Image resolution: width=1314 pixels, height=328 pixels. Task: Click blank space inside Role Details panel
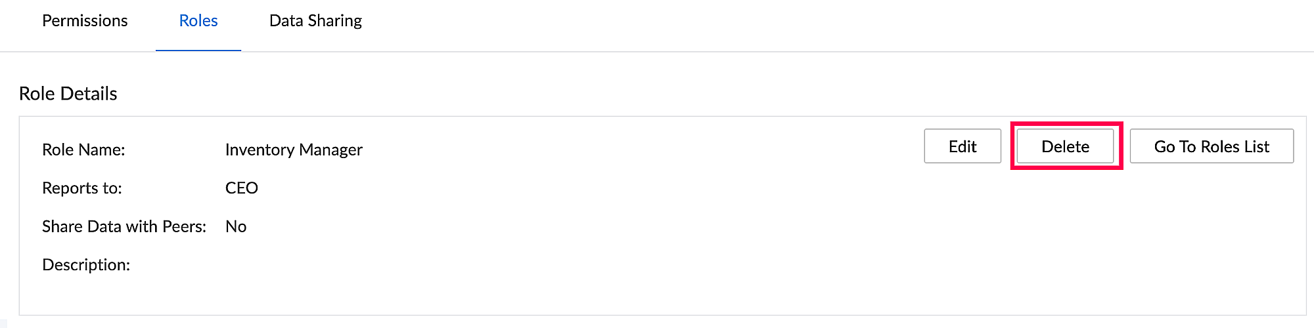click(657, 249)
